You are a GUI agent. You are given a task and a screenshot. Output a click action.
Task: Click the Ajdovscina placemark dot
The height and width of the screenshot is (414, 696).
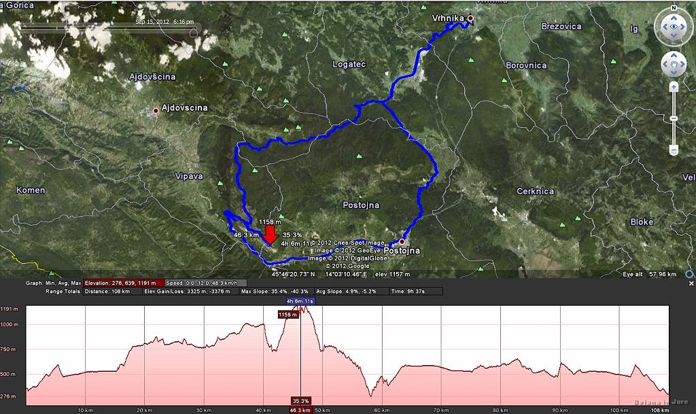(156, 111)
